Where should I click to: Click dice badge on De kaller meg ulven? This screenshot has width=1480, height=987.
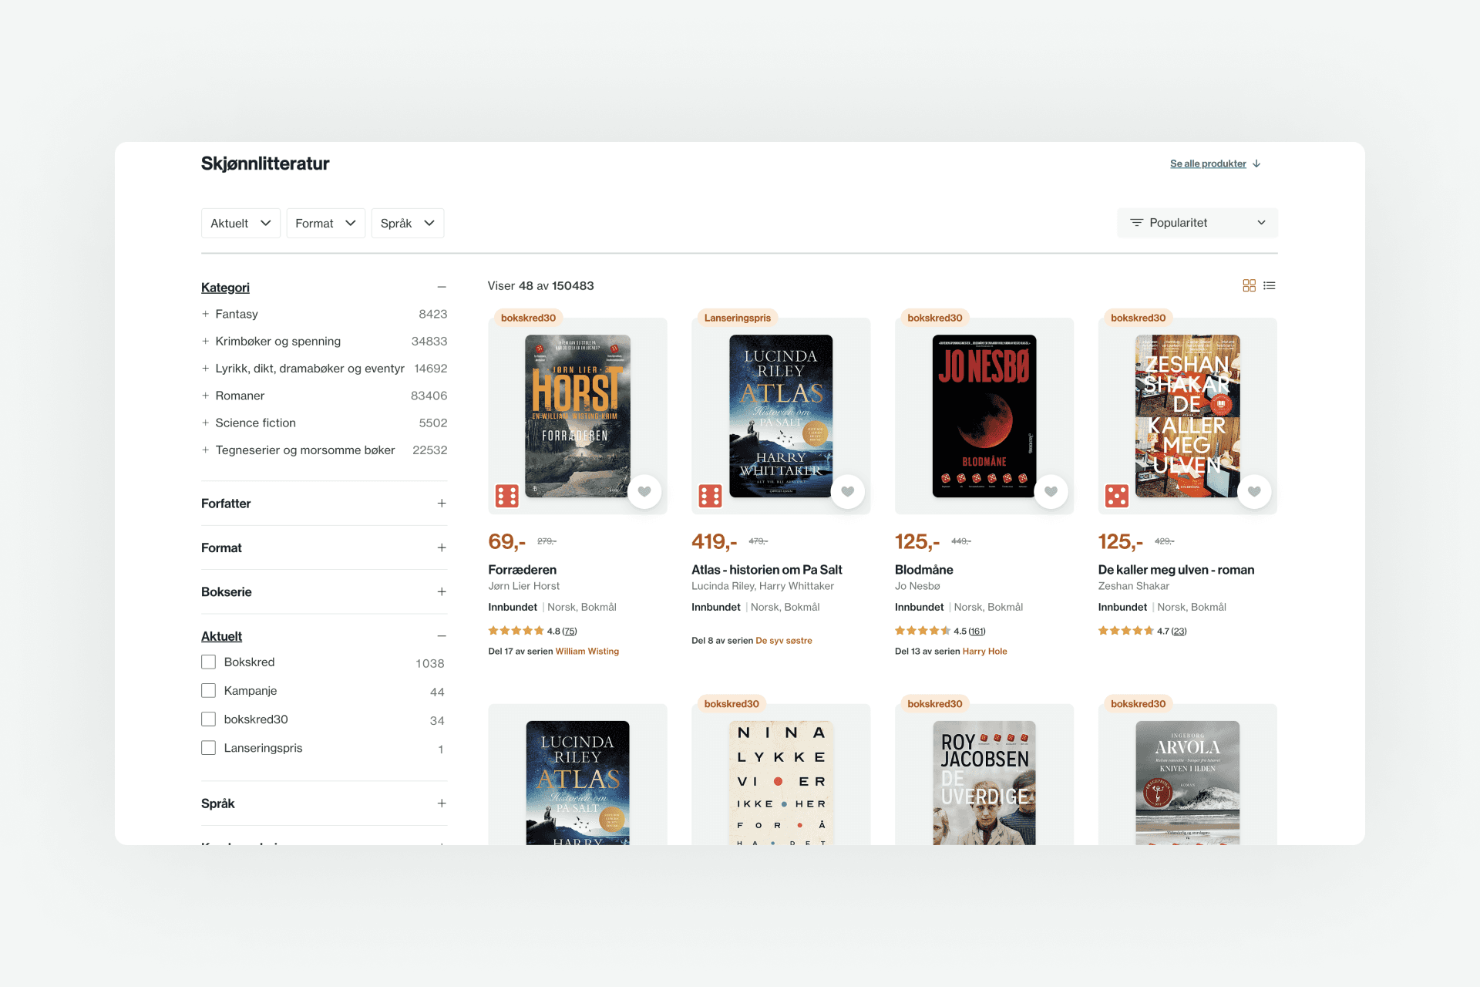click(1117, 496)
